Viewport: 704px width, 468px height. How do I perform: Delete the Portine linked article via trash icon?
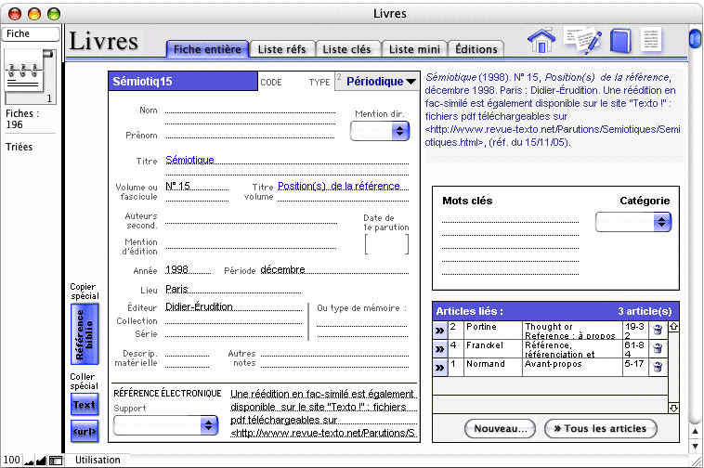point(658,330)
